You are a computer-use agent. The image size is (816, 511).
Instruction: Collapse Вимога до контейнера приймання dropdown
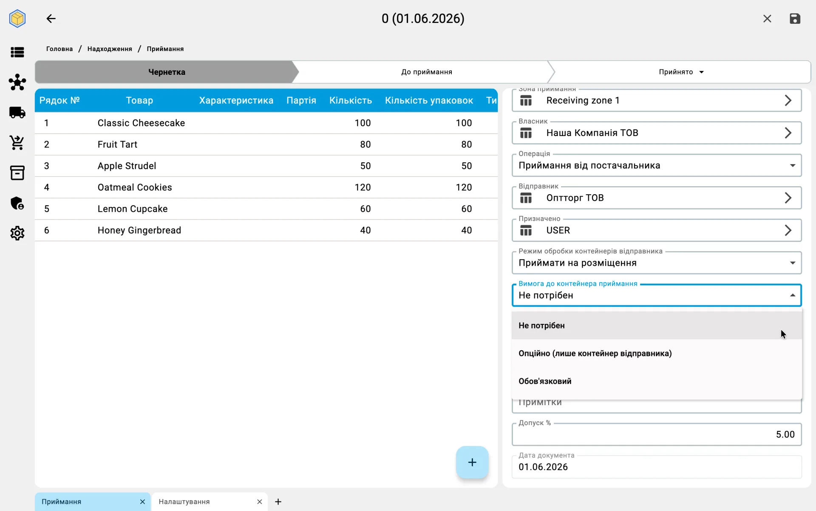coord(793,295)
